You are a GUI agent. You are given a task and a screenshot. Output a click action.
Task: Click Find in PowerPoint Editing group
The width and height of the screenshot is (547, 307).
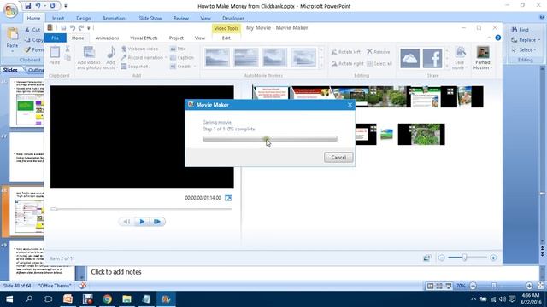click(x=521, y=30)
